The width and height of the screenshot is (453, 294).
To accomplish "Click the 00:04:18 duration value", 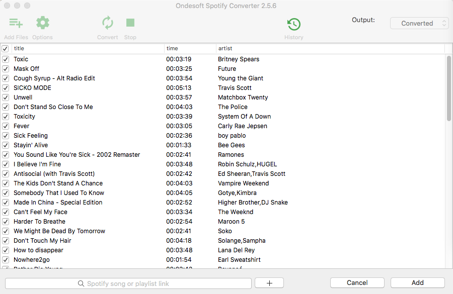I will [179, 241].
